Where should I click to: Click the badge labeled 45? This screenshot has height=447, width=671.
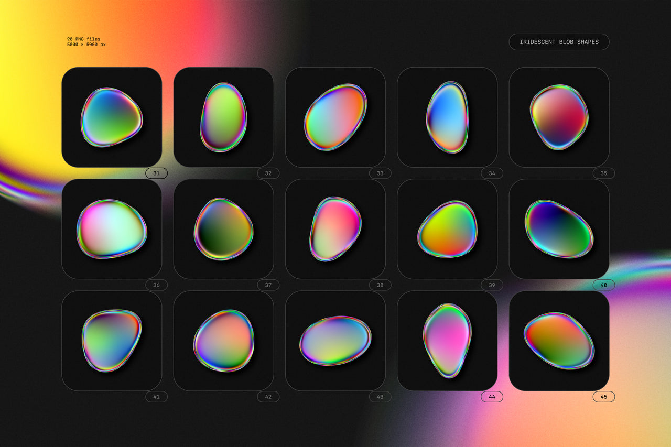coord(604,397)
